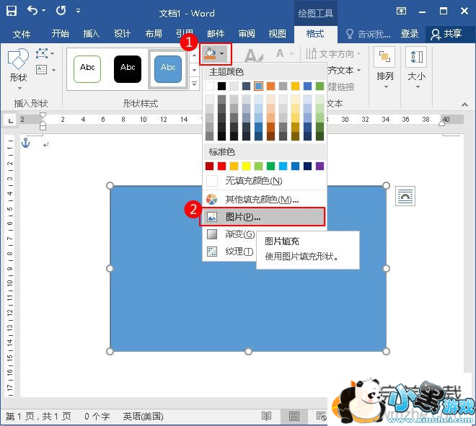Screen dimensions: 476x426
Task: Click the Save icon in quick access toolbar
Action: tap(11, 12)
